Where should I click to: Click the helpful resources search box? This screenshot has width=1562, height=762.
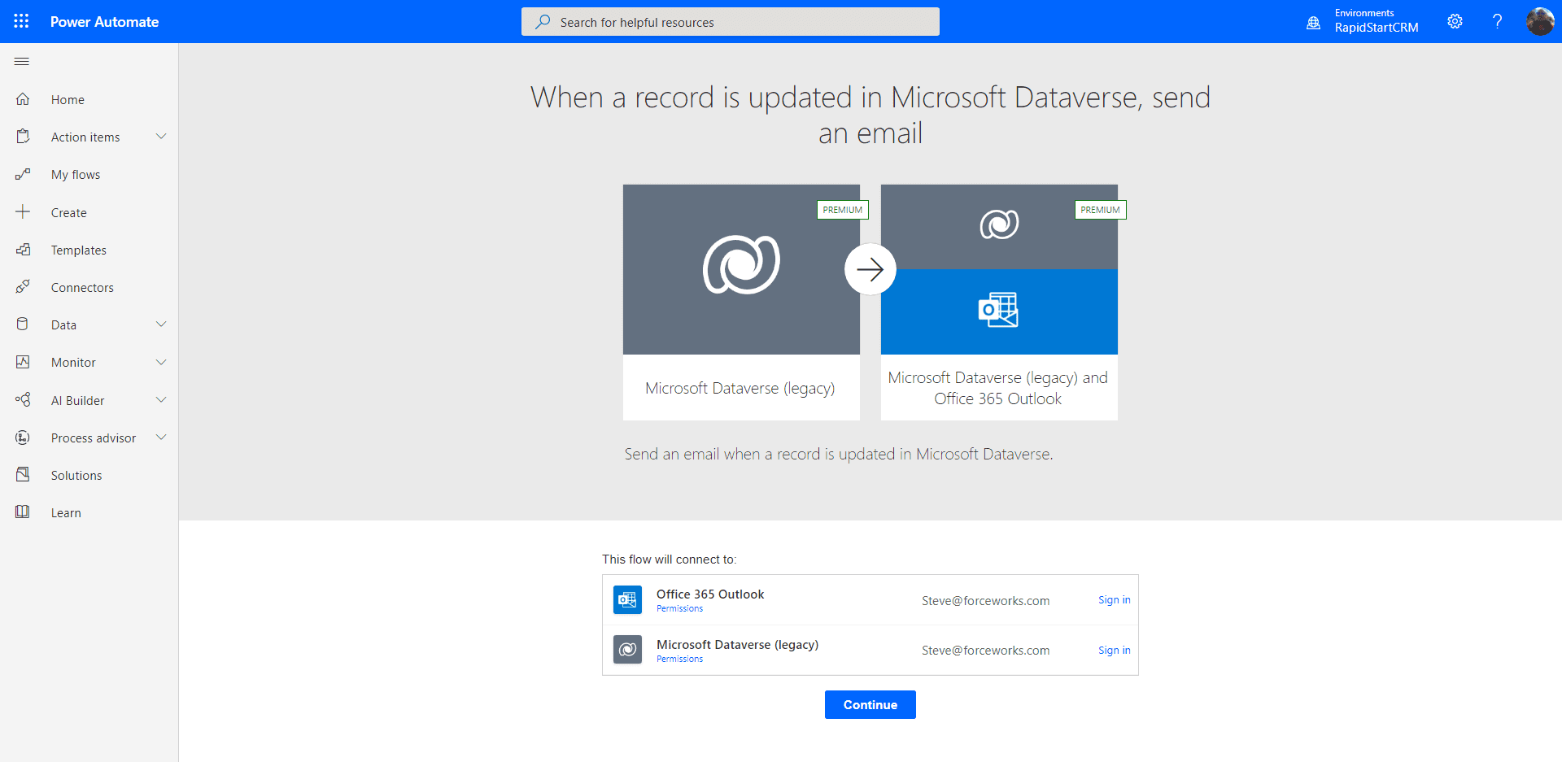(730, 21)
